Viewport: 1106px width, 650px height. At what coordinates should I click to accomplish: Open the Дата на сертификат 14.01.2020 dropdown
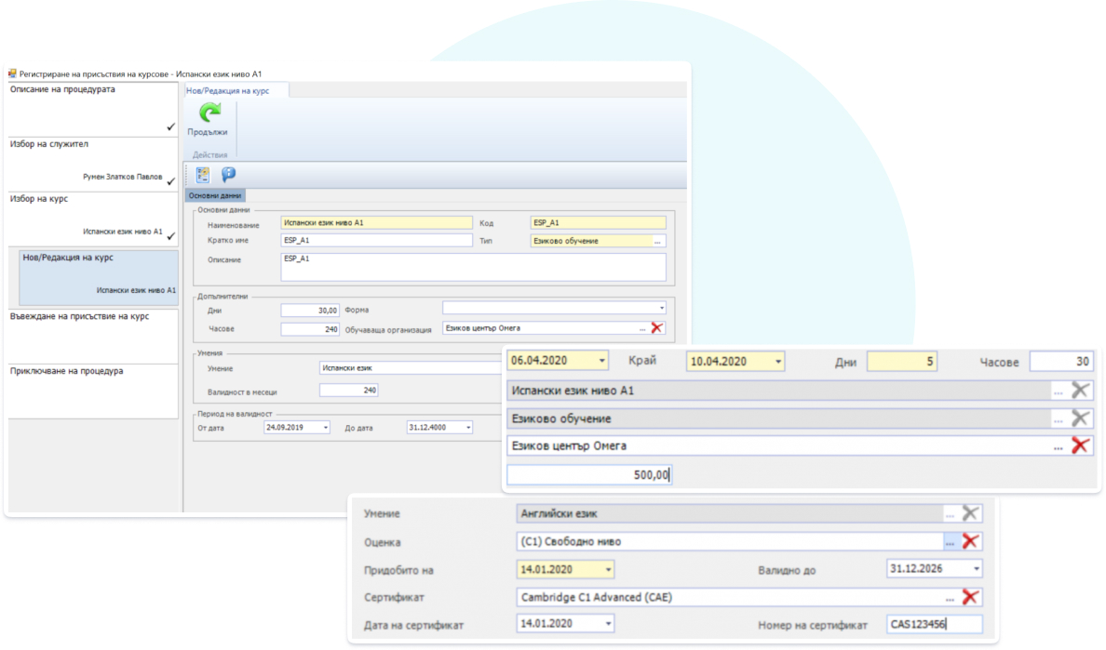[608, 623]
